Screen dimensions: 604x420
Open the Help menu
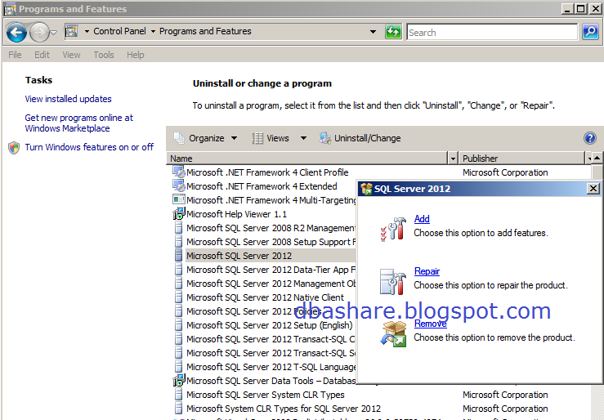136,55
